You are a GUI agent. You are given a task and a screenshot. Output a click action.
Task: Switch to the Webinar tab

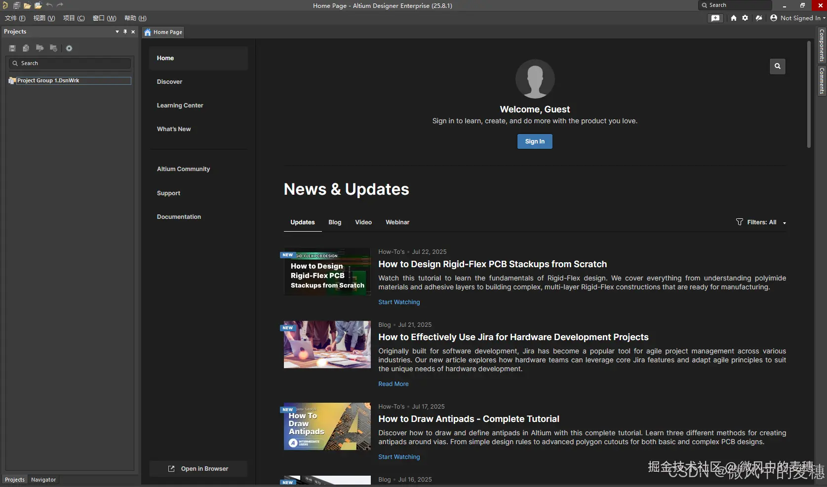click(x=397, y=222)
